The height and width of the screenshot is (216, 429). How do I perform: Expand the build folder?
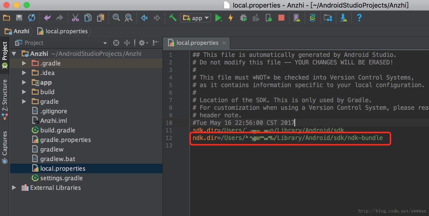point(24,92)
